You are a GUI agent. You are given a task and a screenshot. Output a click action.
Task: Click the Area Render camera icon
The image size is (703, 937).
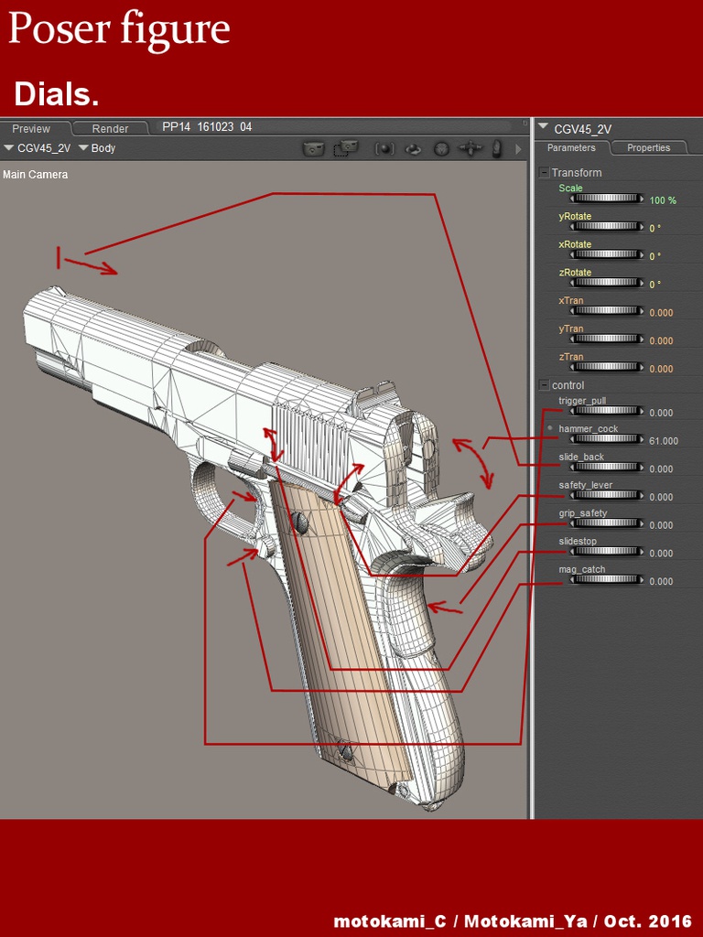pyautogui.click(x=345, y=148)
